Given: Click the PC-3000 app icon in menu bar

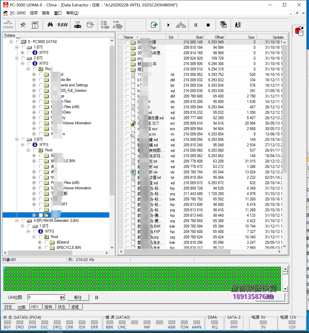Looking at the screenshot, I should point(5,13).
